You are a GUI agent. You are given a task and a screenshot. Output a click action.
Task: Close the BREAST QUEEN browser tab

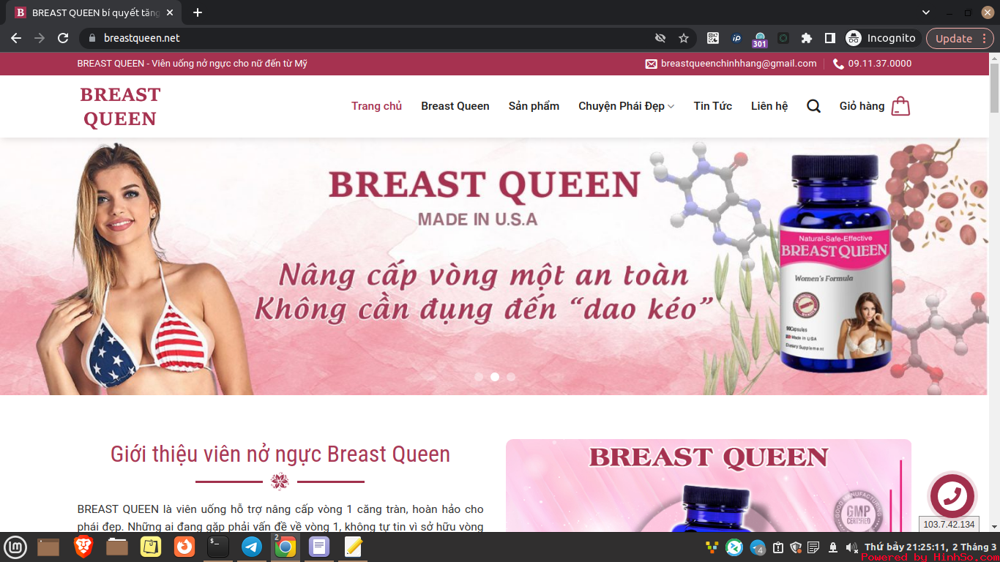[x=171, y=12]
